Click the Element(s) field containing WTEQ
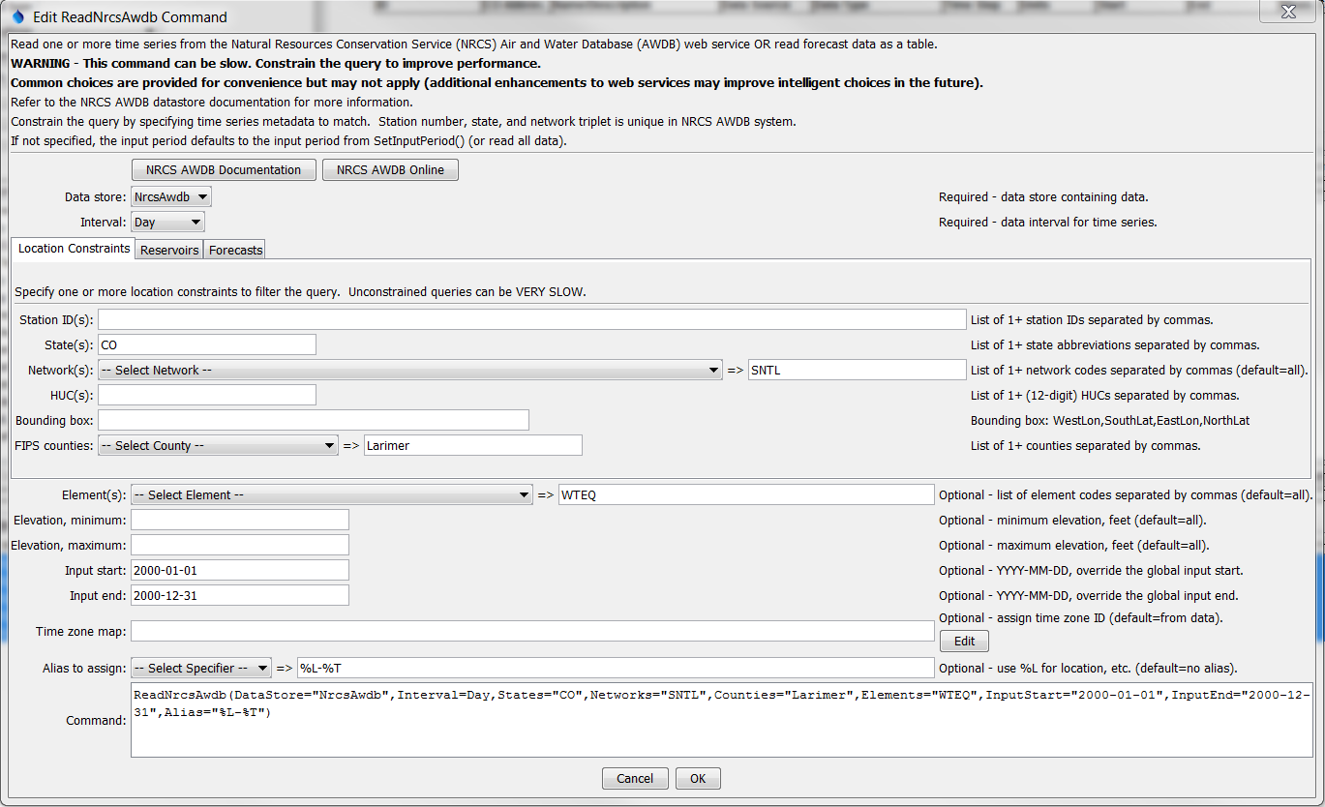The height and width of the screenshot is (807, 1325). click(x=746, y=494)
